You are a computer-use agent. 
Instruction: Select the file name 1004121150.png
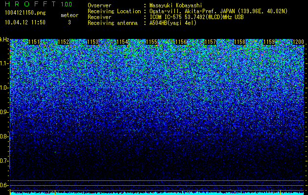pos(25,13)
